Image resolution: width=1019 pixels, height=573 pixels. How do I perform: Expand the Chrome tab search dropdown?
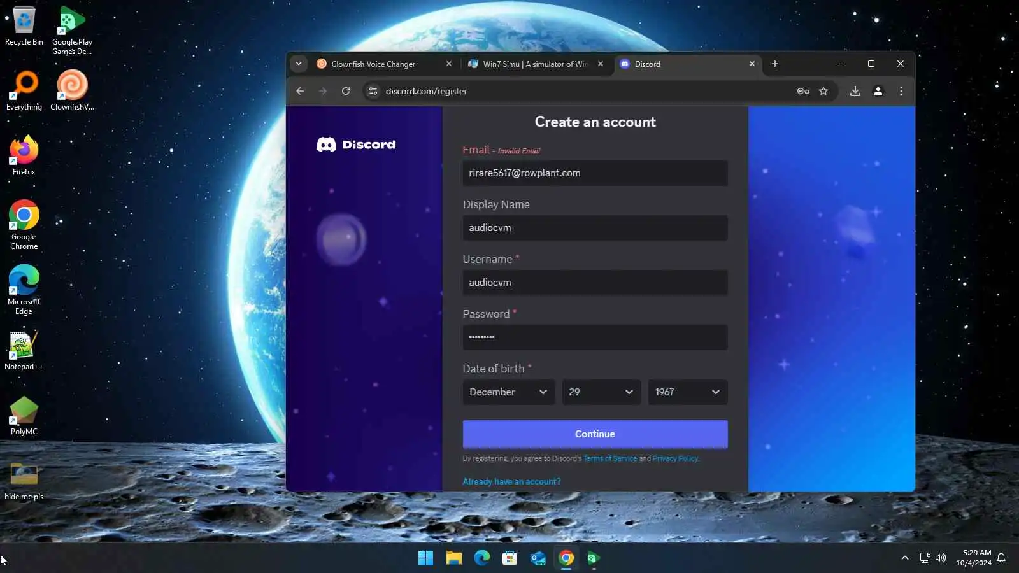pyautogui.click(x=299, y=64)
